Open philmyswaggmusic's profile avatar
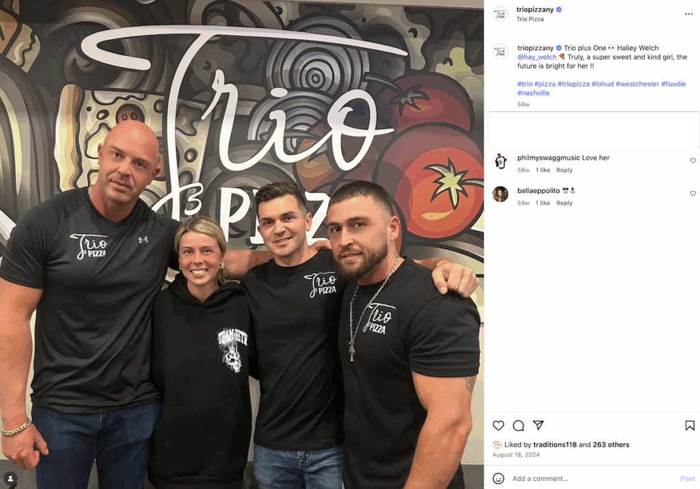The image size is (700, 489). (500, 161)
